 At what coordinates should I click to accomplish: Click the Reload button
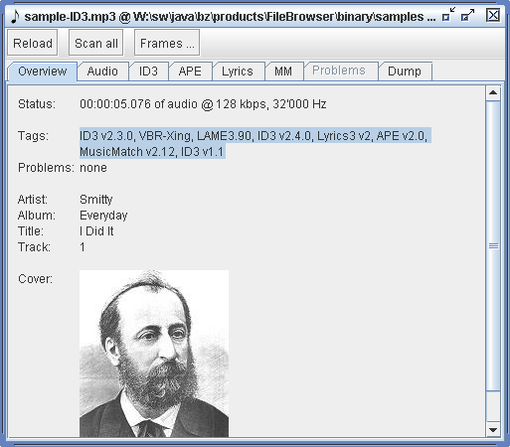point(33,43)
